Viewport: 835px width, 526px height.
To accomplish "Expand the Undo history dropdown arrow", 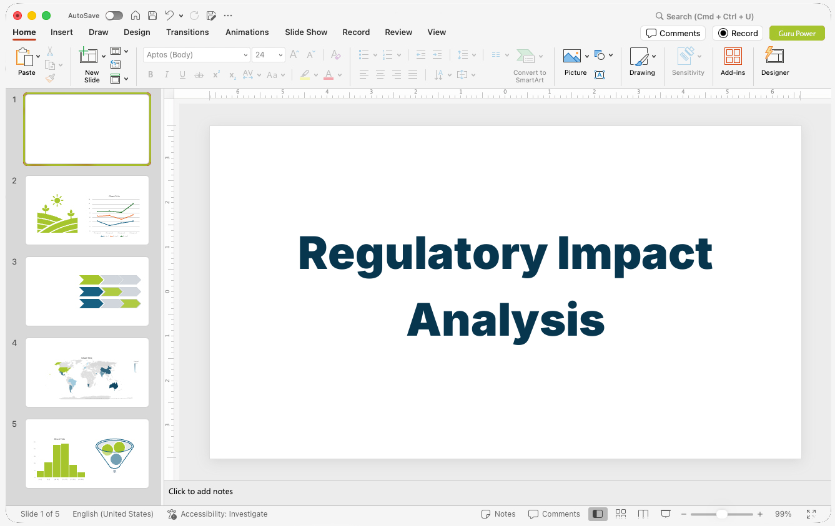I will click(181, 16).
